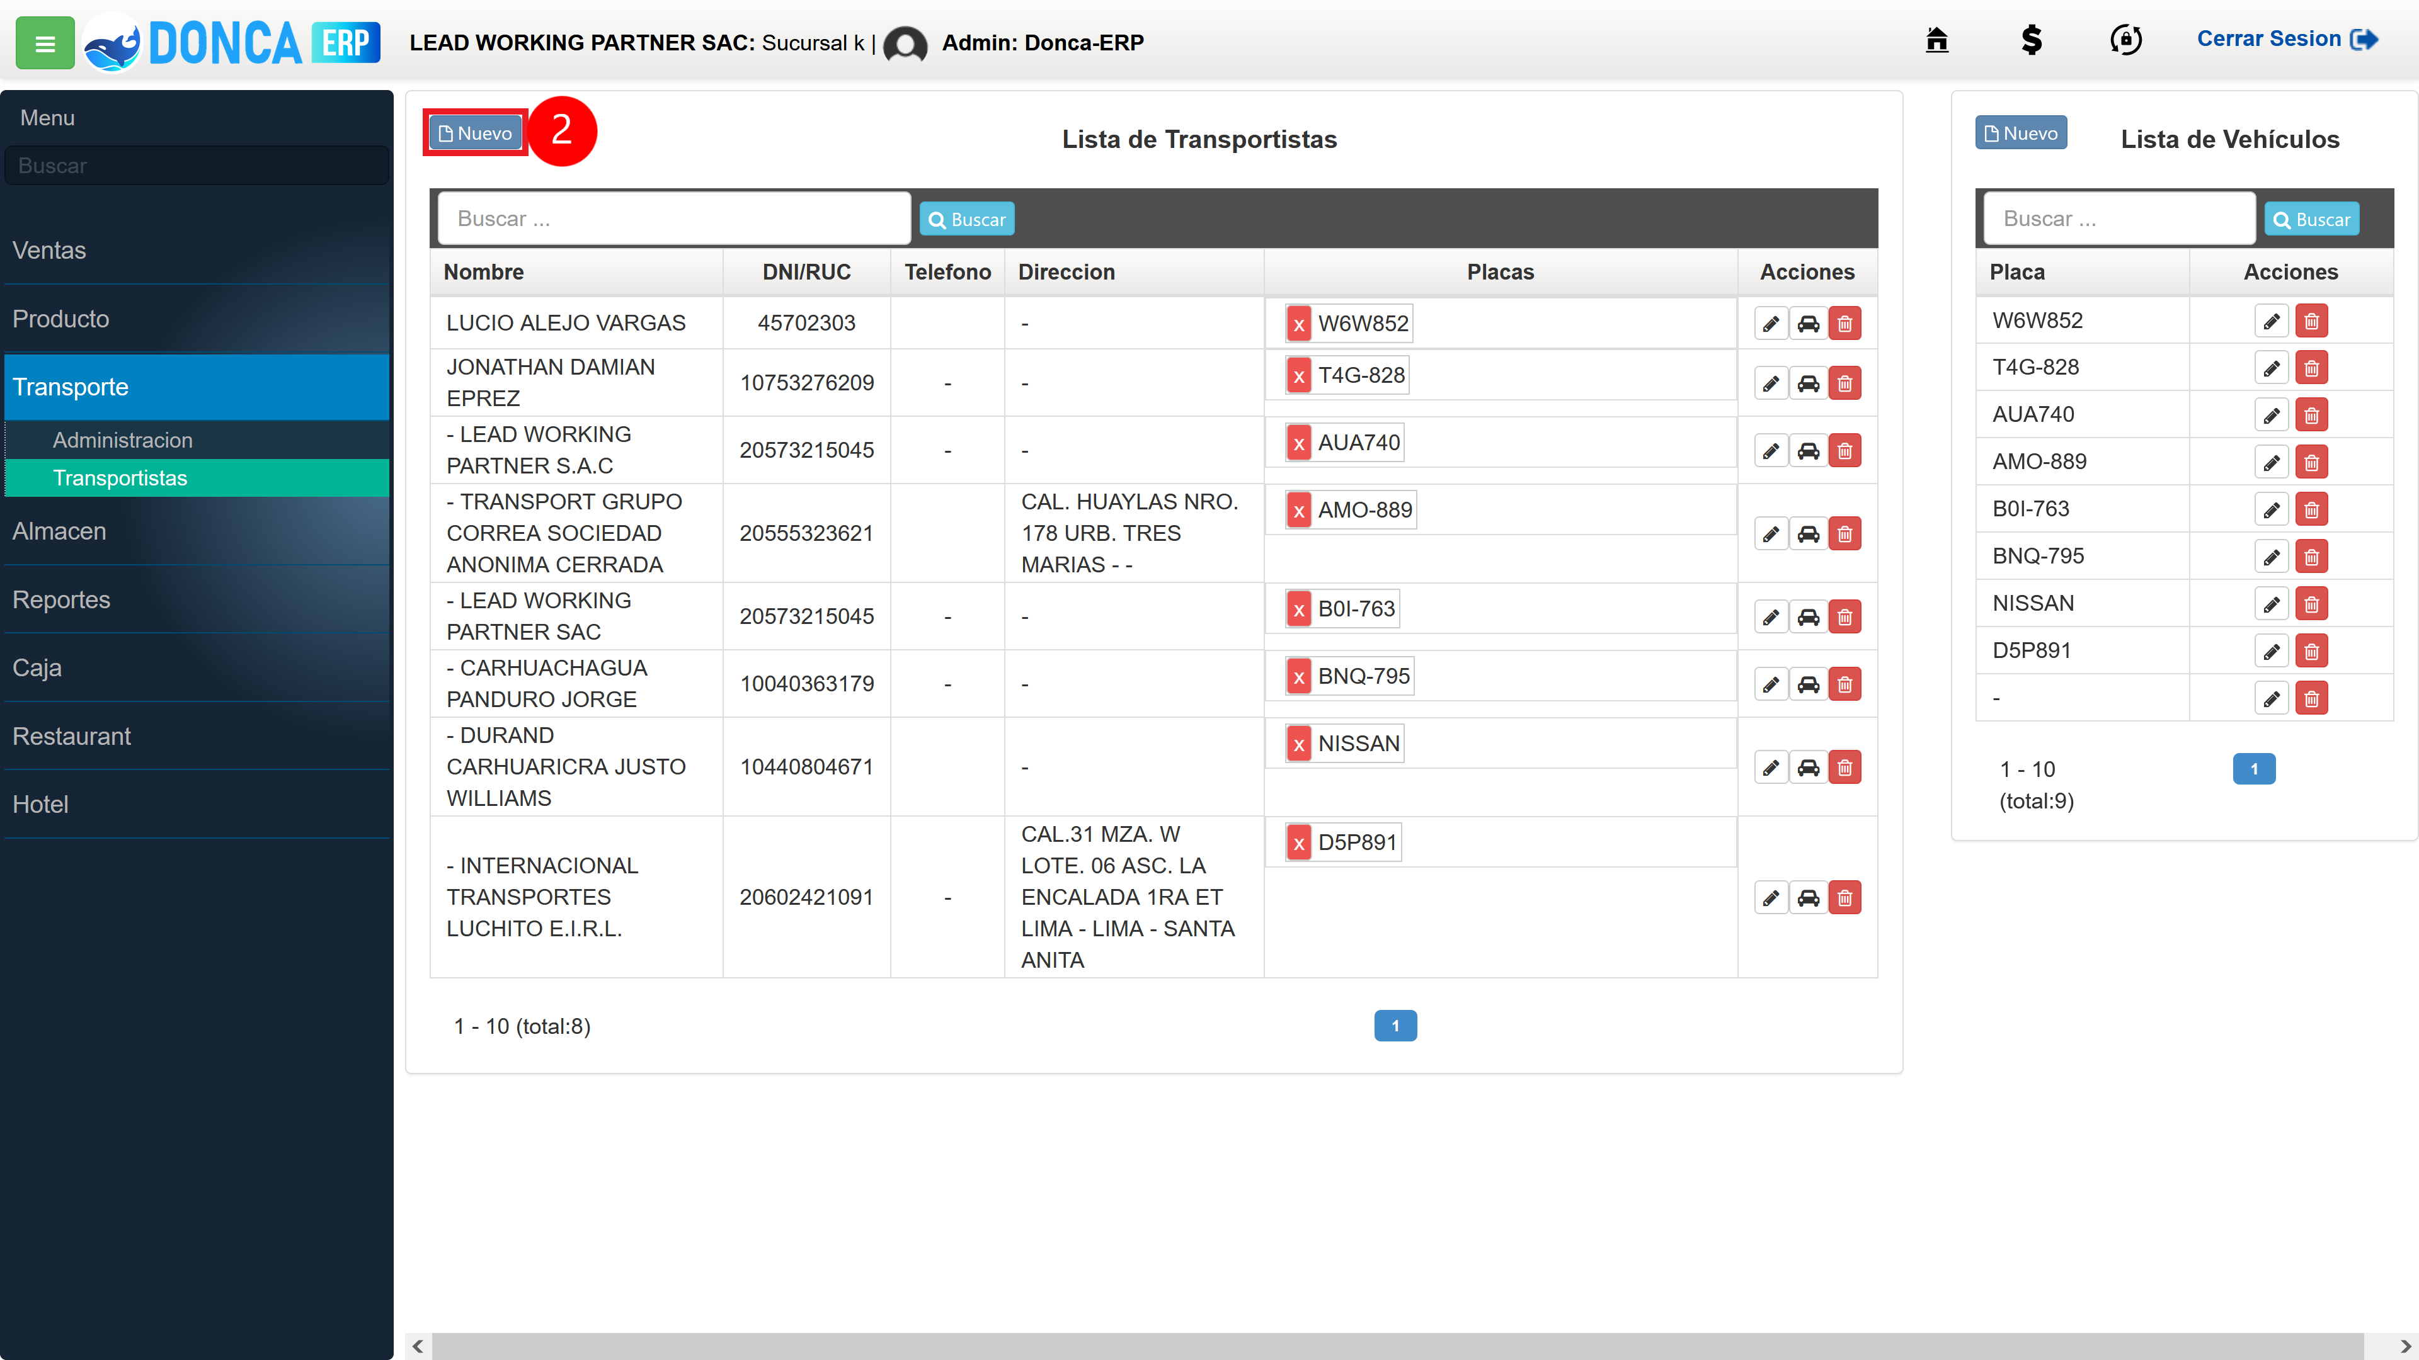Select RUC cell 20602421091
The image size is (2419, 1360).
806,897
